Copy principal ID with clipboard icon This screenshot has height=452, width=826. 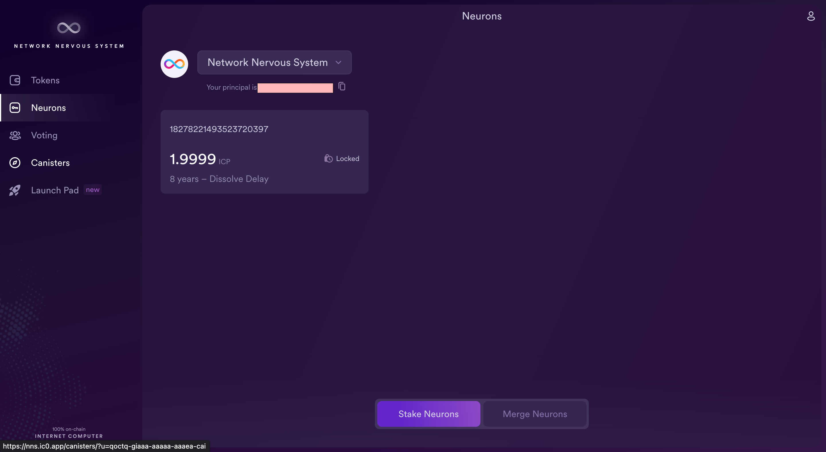[x=342, y=87]
